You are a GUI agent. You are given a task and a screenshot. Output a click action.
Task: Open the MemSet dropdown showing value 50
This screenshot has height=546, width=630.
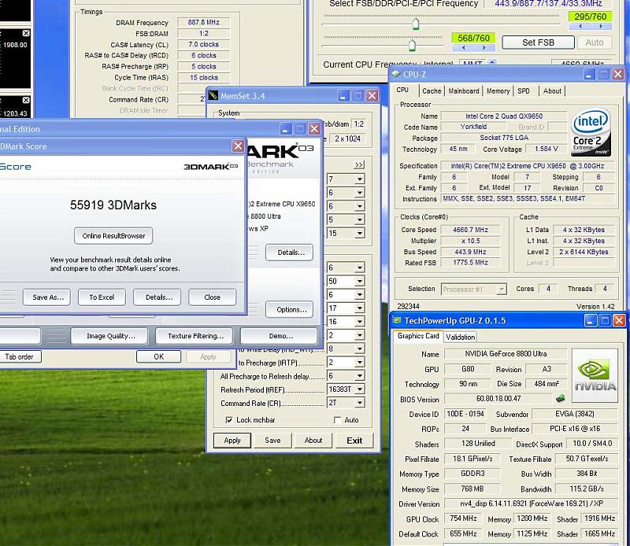pyautogui.click(x=360, y=281)
